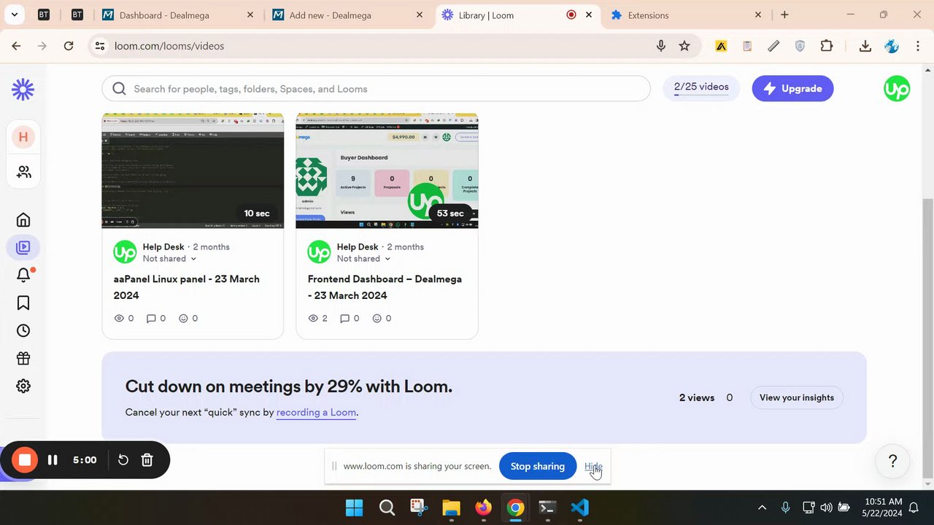View site information icon in the address bar
The image size is (934, 525).
(x=100, y=46)
